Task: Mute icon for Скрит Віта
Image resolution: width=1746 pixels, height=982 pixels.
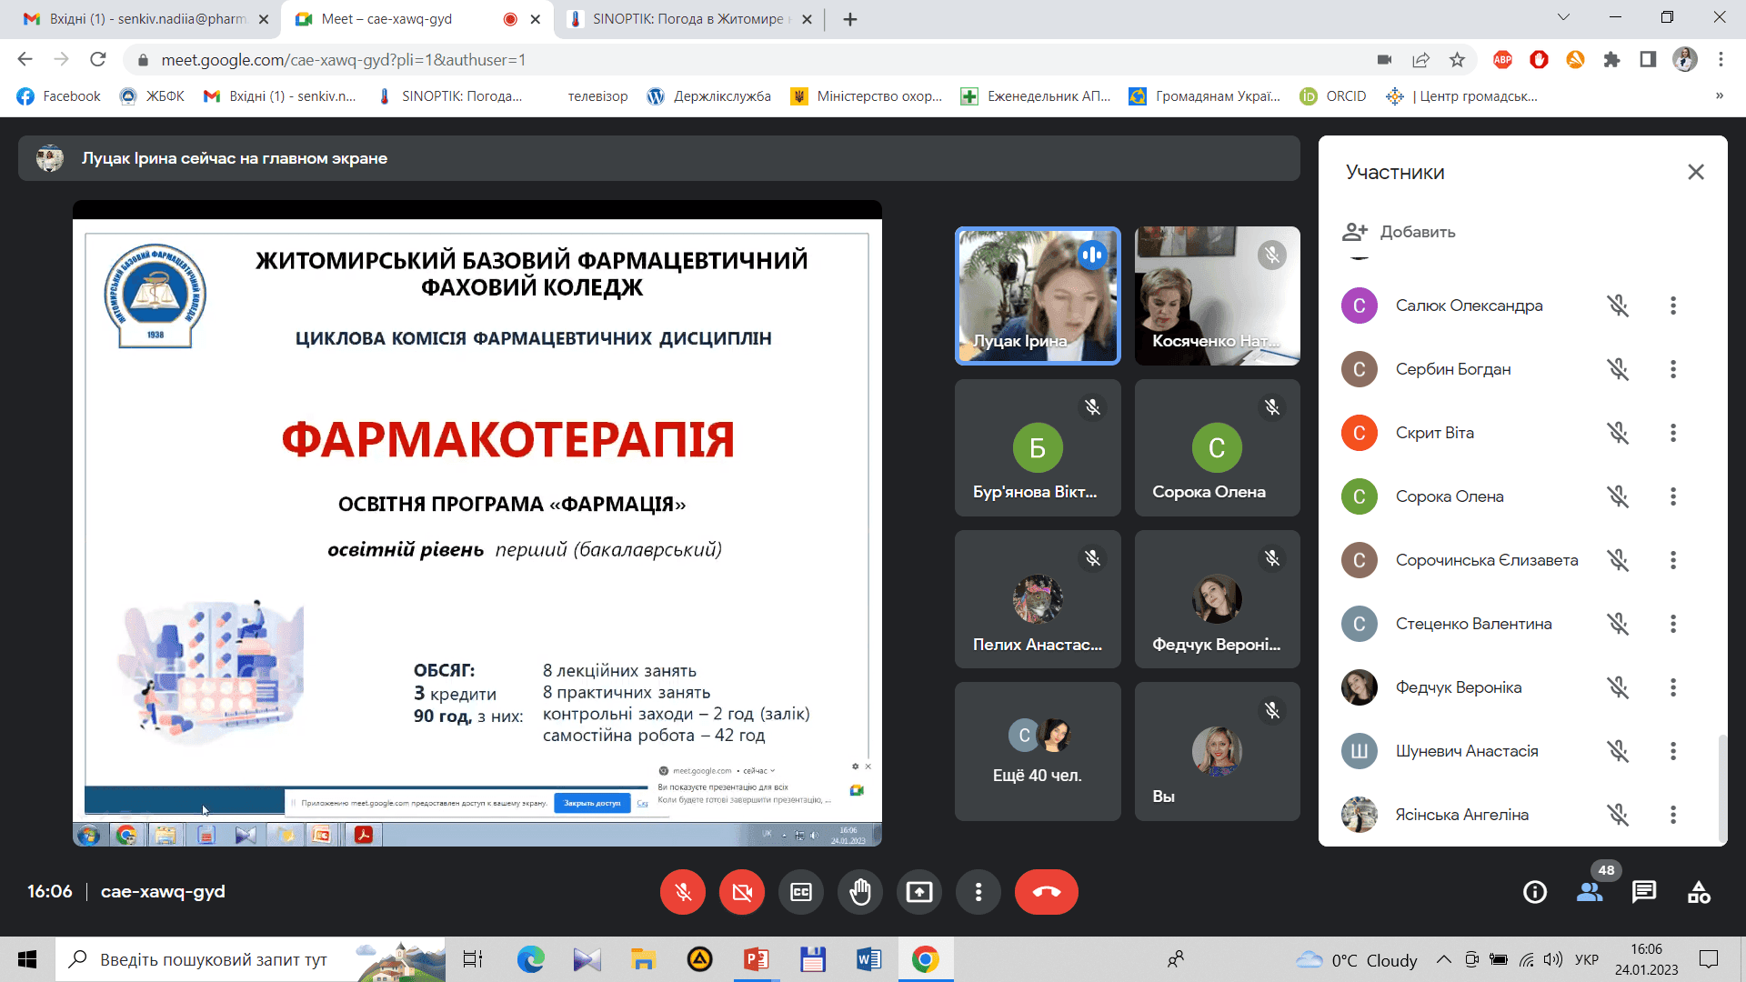Action: 1618,433
